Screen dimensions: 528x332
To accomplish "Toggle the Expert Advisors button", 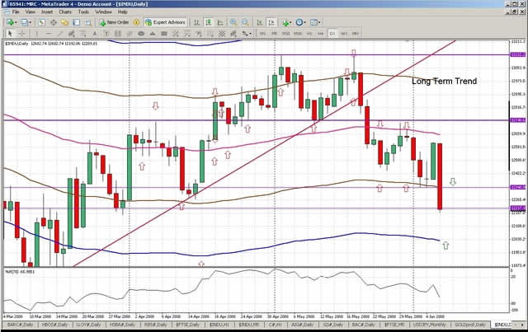I will 165,22.
